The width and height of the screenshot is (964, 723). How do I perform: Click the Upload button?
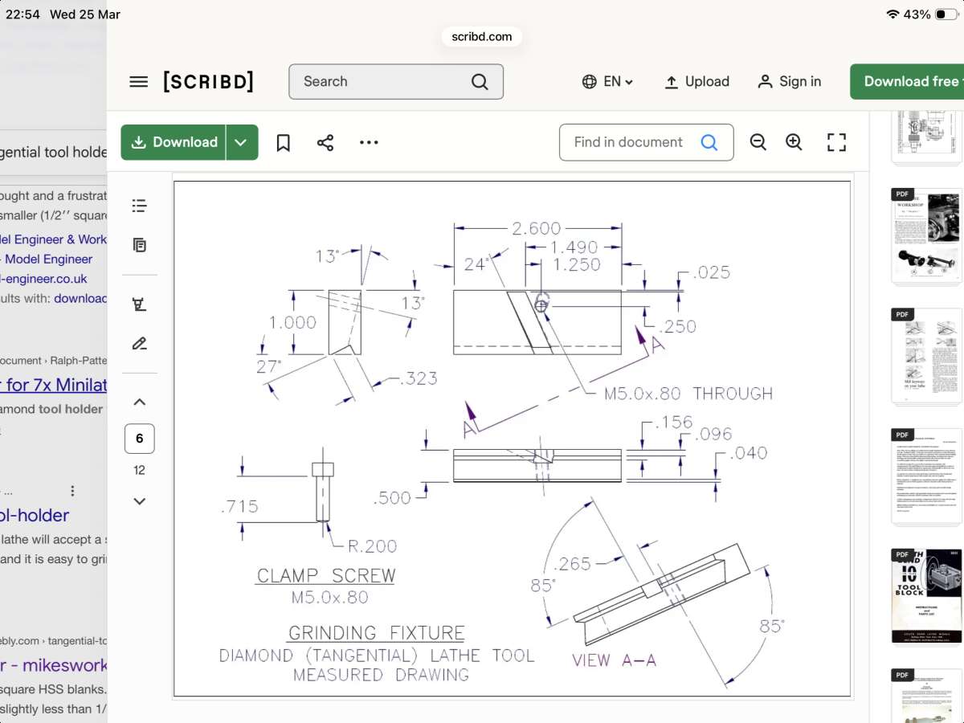(x=696, y=82)
